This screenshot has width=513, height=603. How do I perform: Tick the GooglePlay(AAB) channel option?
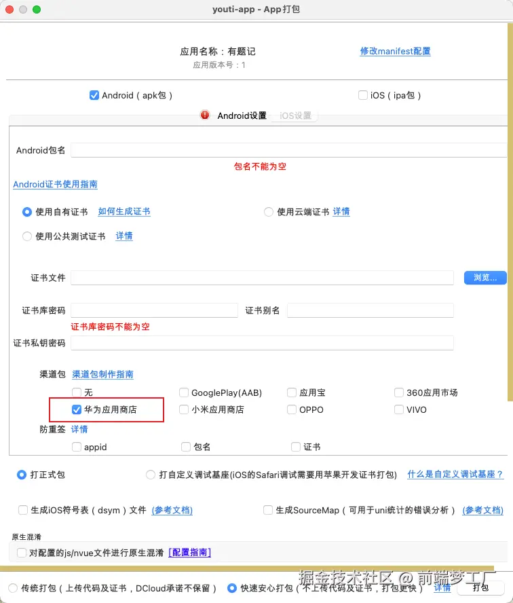click(184, 392)
